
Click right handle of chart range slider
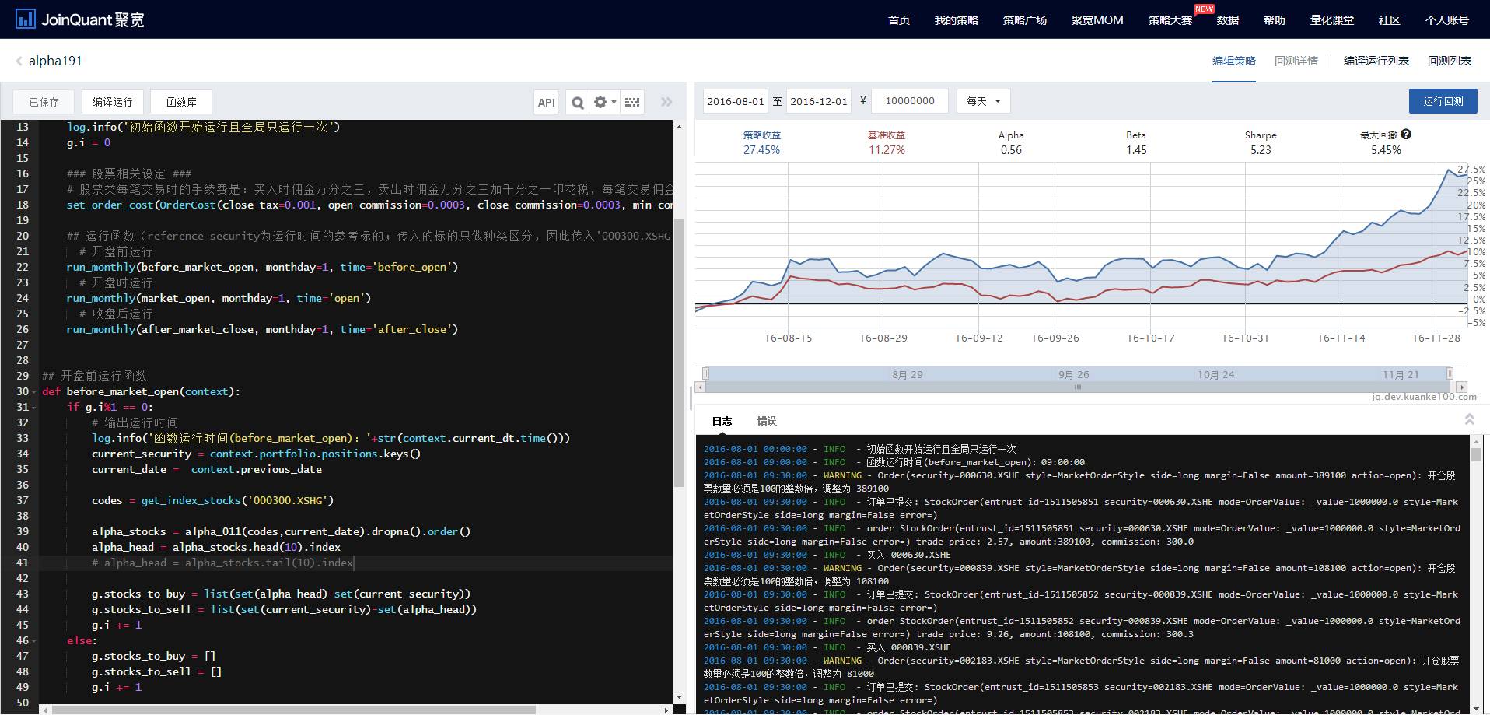pos(1450,373)
